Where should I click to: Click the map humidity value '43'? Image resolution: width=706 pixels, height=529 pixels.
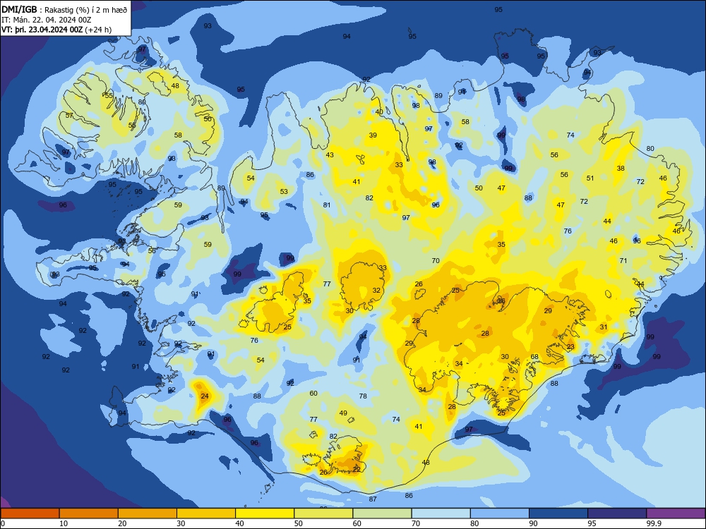point(330,155)
